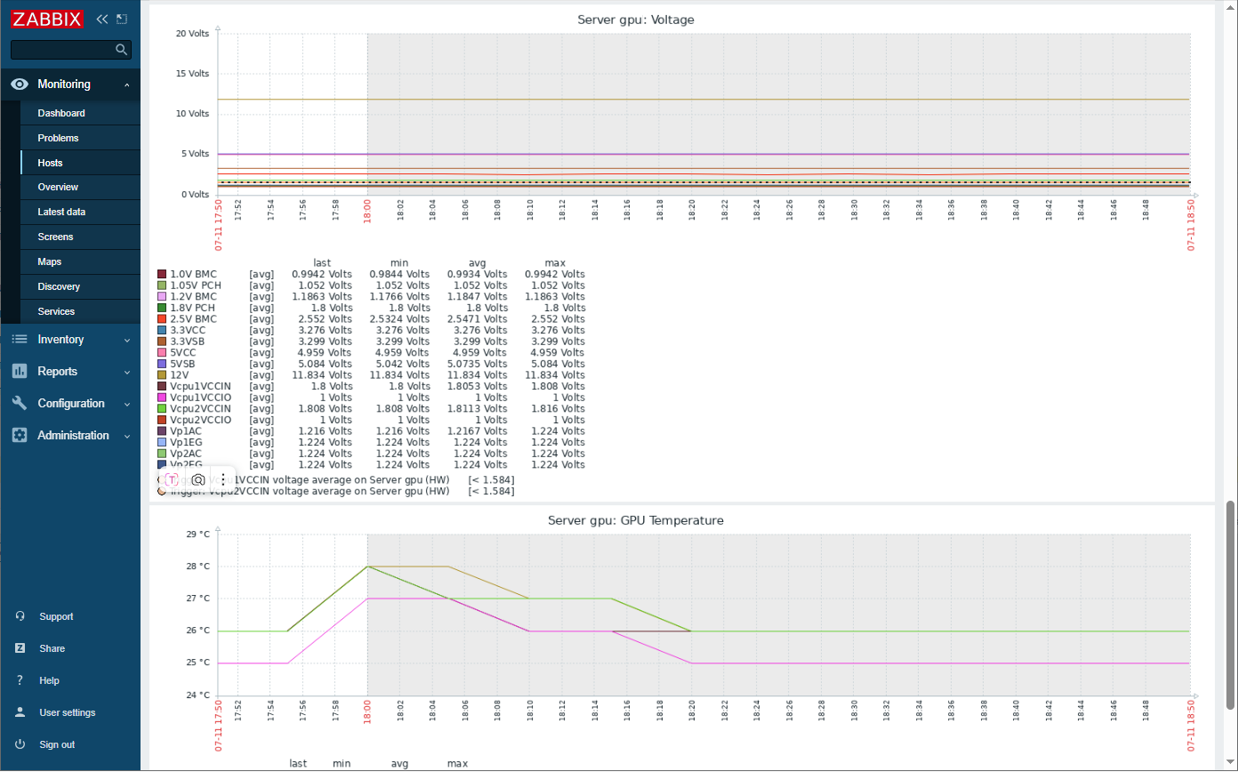The width and height of the screenshot is (1238, 772).
Task: Click the '11.834 Volts' last value for 12V
Action: (x=322, y=375)
